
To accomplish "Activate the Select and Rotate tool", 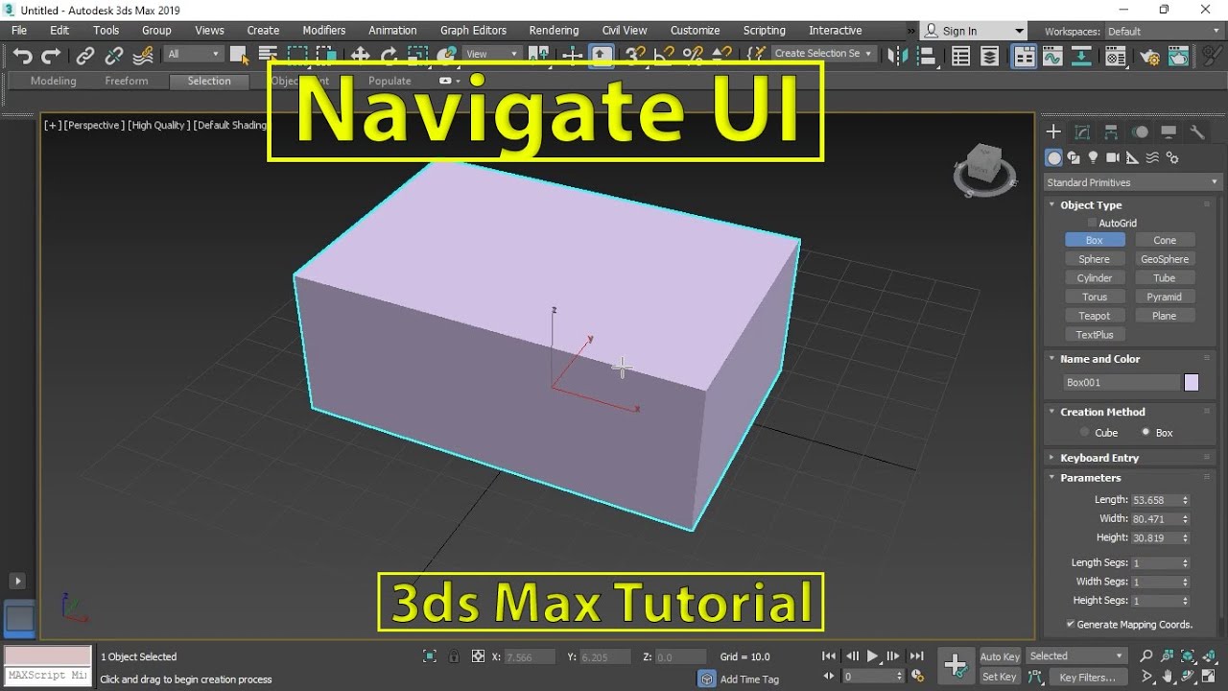I will pos(390,56).
